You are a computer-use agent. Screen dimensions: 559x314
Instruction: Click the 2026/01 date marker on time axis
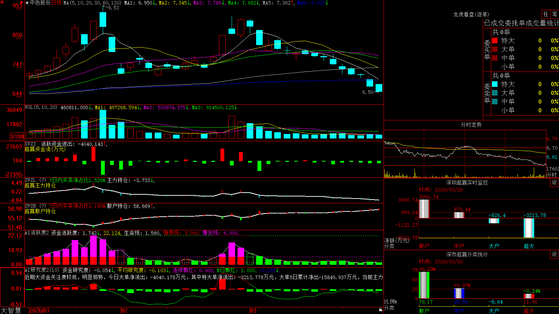(x=39, y=311)
